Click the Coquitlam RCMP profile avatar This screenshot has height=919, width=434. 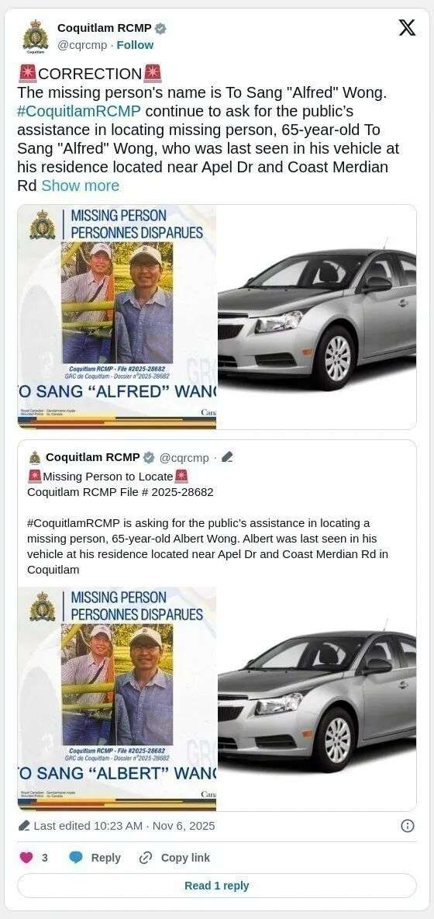click(35, 36)
